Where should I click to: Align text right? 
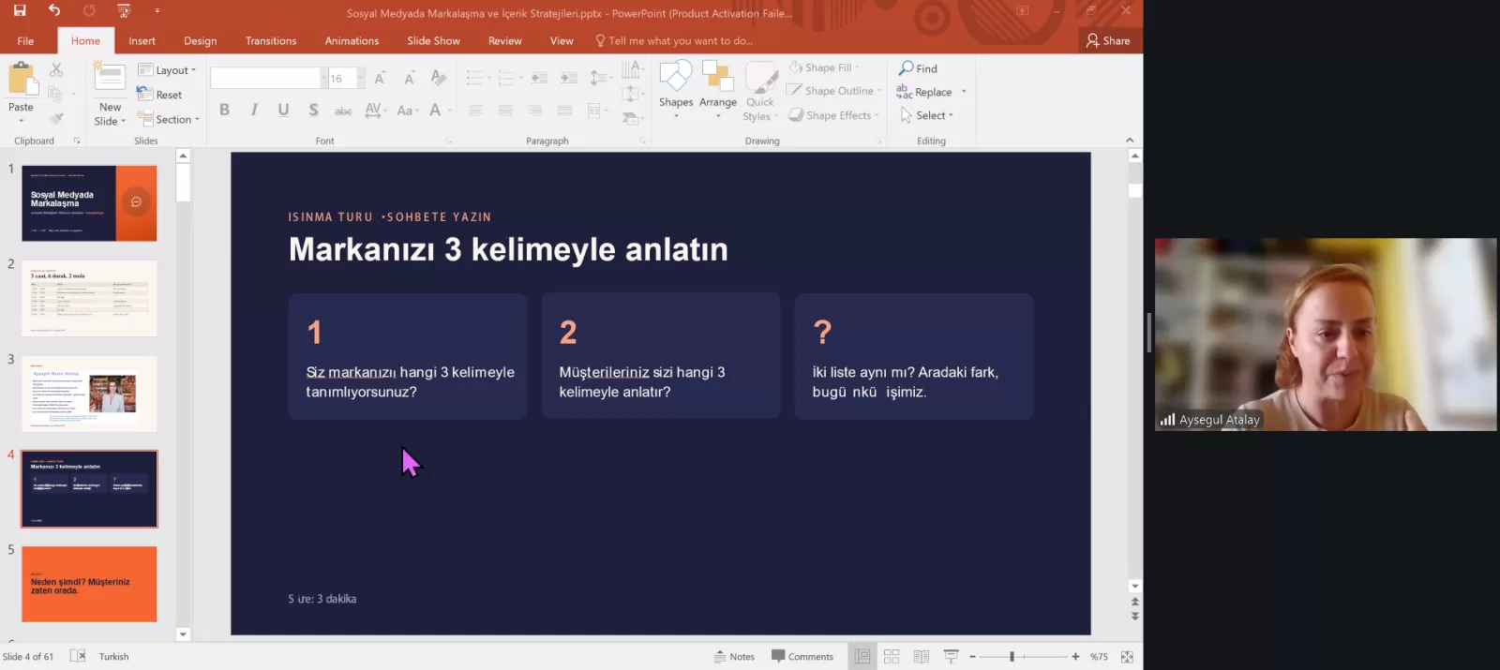[535, 111]
